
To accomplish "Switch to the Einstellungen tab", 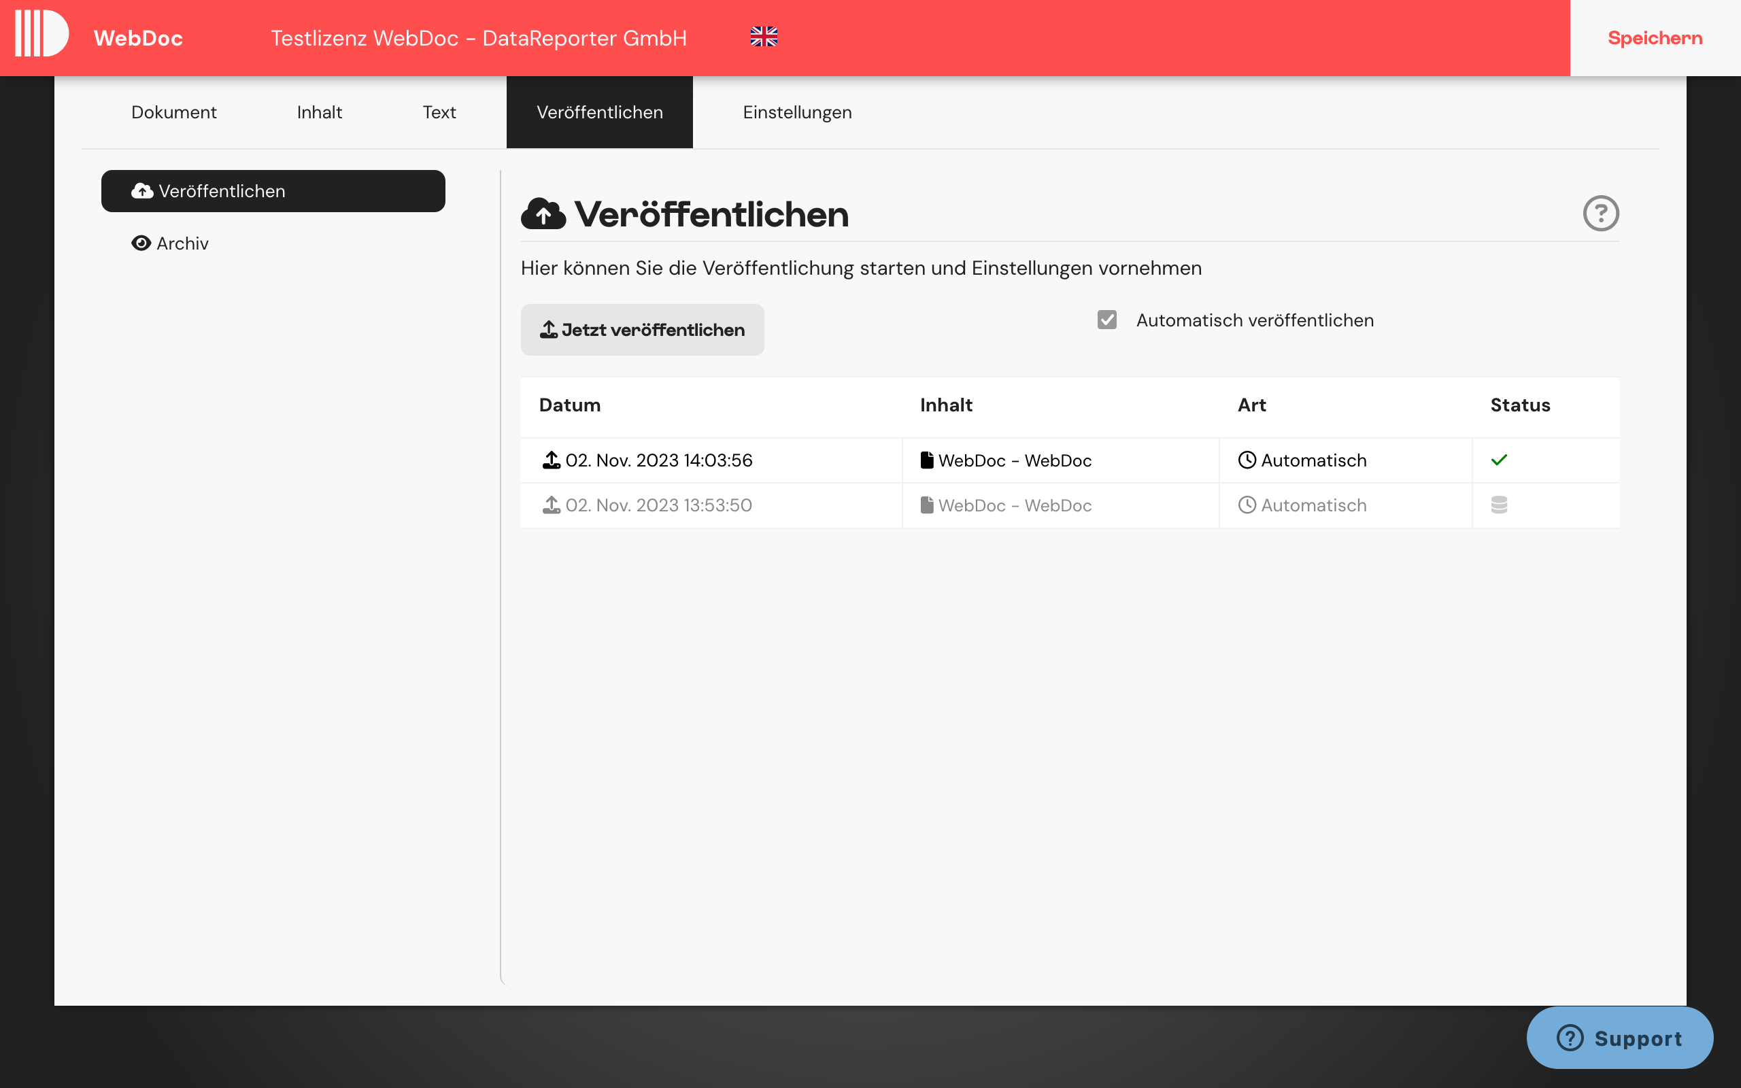I will coord(797,112).
